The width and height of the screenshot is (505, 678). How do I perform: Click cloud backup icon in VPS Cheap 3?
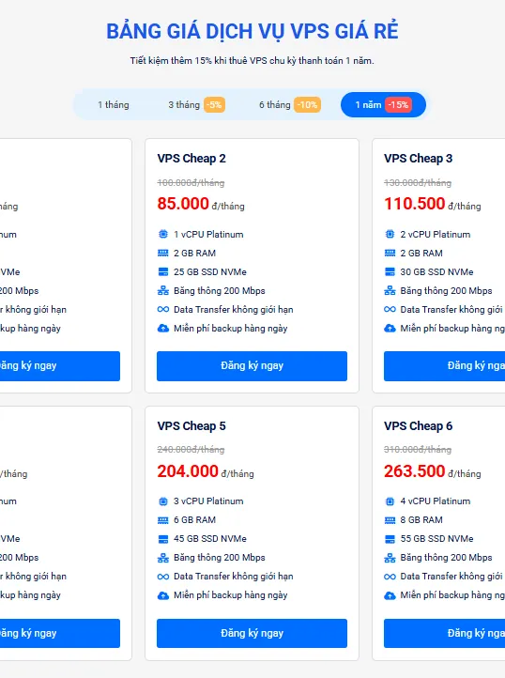coord(390,328)
